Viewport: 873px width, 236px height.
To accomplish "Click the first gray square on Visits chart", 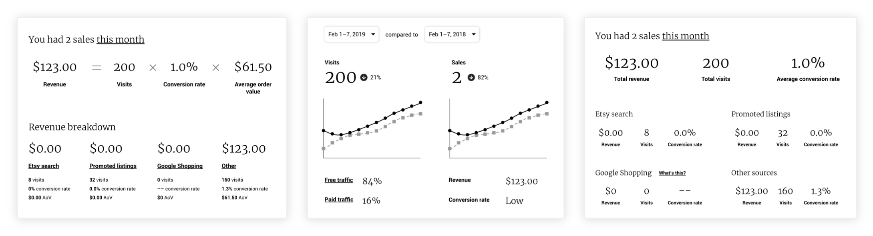I will click(x=324, y=149).
